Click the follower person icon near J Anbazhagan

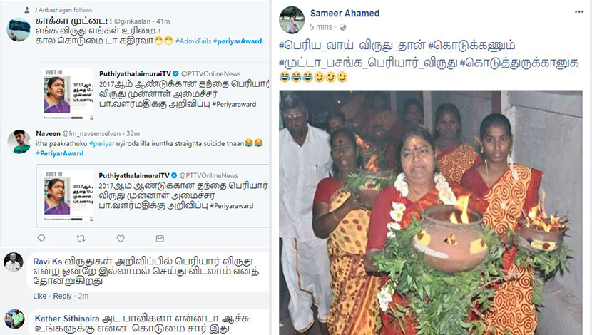(x=27, y=10)
